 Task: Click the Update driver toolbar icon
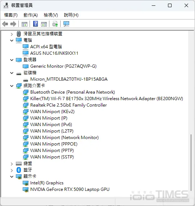tap(55, 24)
